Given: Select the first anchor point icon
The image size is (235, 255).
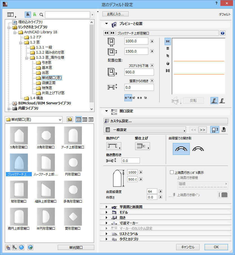Looking at the screenshot, I should (x=128, y=98).
